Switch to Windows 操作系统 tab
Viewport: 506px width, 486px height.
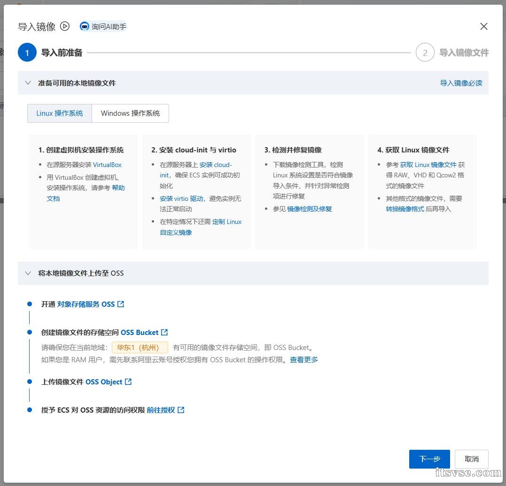point(130,113)
